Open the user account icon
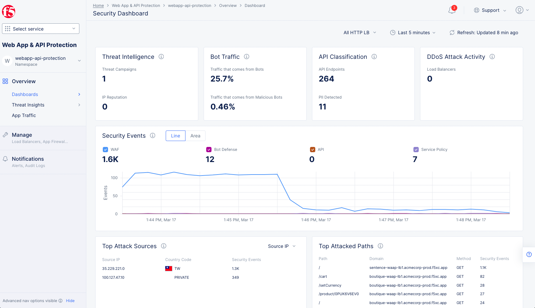 click(519, 10)
